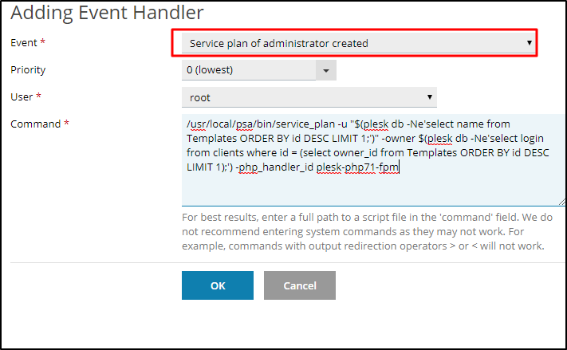Open the Event dropdown showing Service plan
The height and width of the screenshot is (350, 567).
351,43
